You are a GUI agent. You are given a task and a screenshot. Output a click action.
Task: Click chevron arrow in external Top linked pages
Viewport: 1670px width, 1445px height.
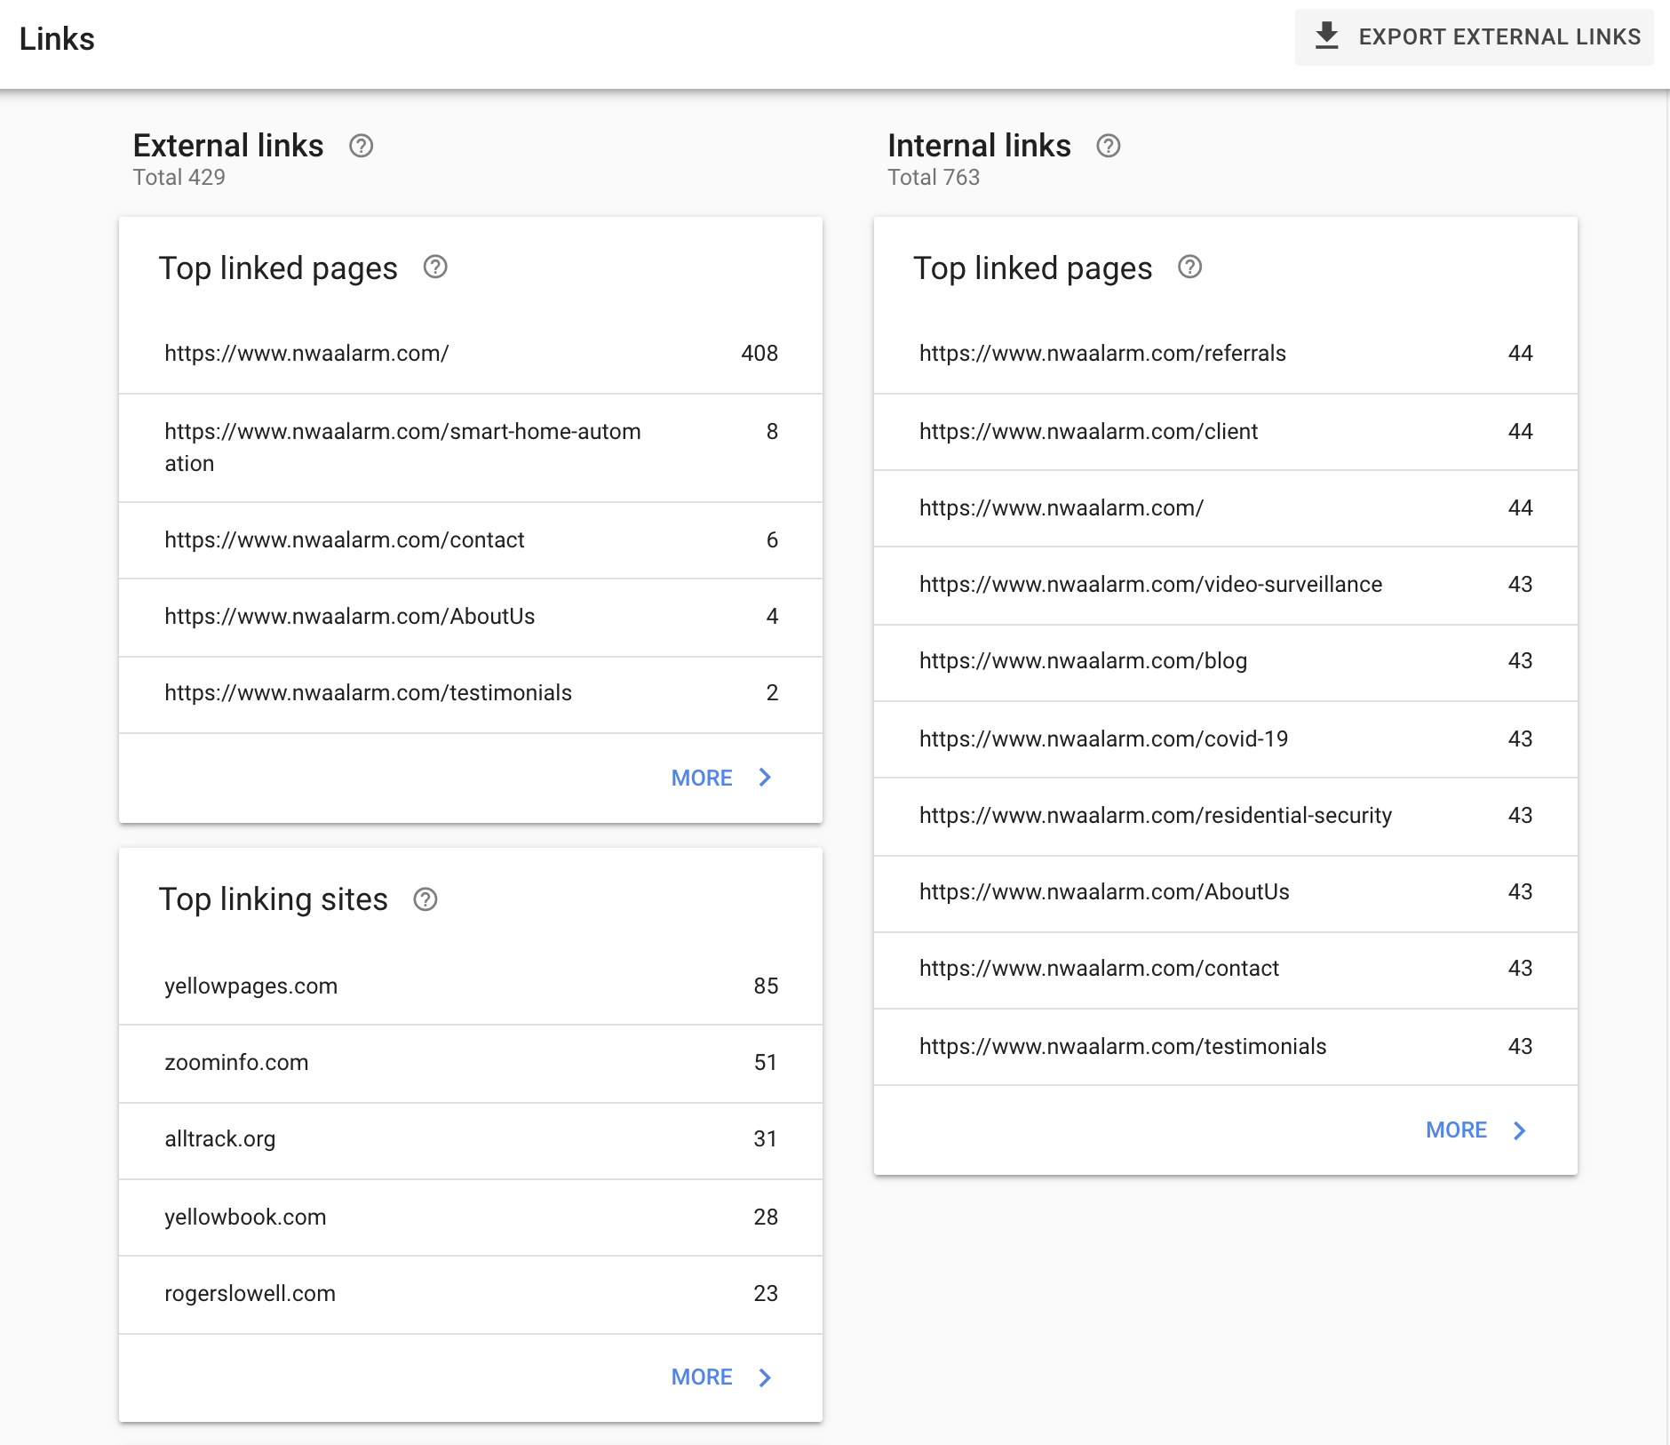tap(765, 778)
